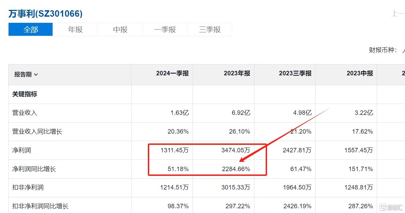Click the 扣非净利润 row label
The height and width of the screenshot is (213, 405).
(28, 187)
